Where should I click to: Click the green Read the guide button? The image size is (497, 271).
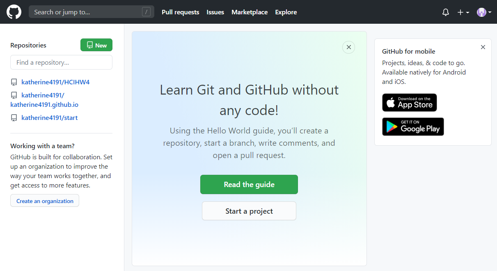[249, 185]
